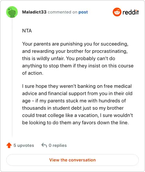Click the "5 upvotes" count label

click(24, 145)
